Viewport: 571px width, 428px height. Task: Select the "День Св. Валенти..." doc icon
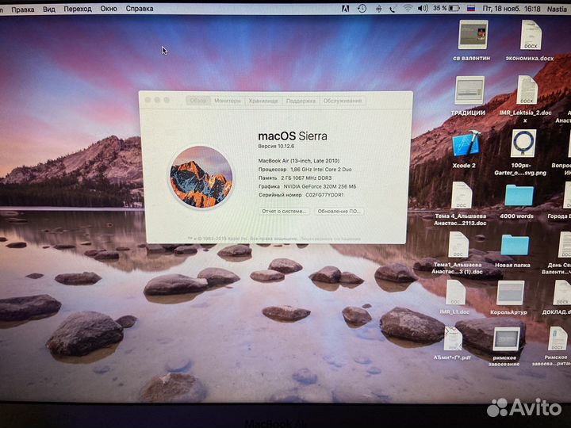[565, 245]
